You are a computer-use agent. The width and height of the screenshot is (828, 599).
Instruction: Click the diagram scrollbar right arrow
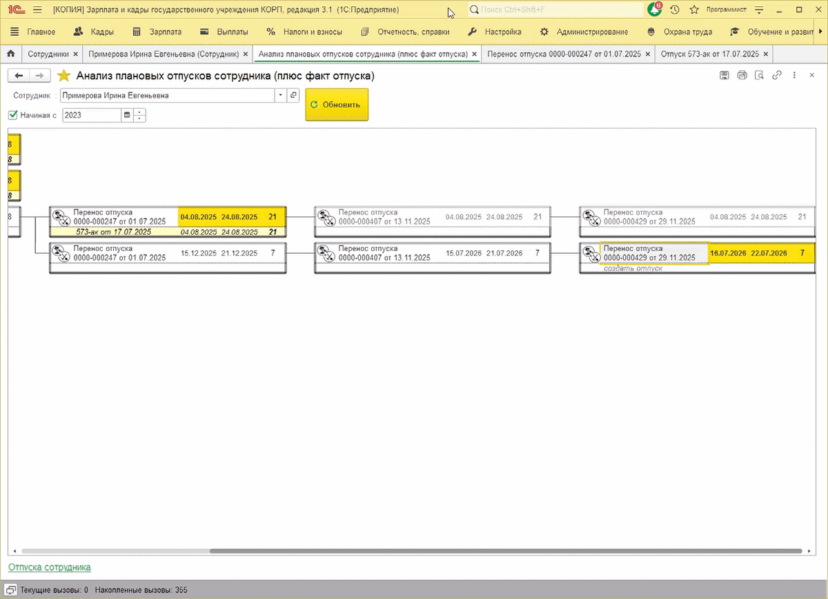tap(808, 551)
